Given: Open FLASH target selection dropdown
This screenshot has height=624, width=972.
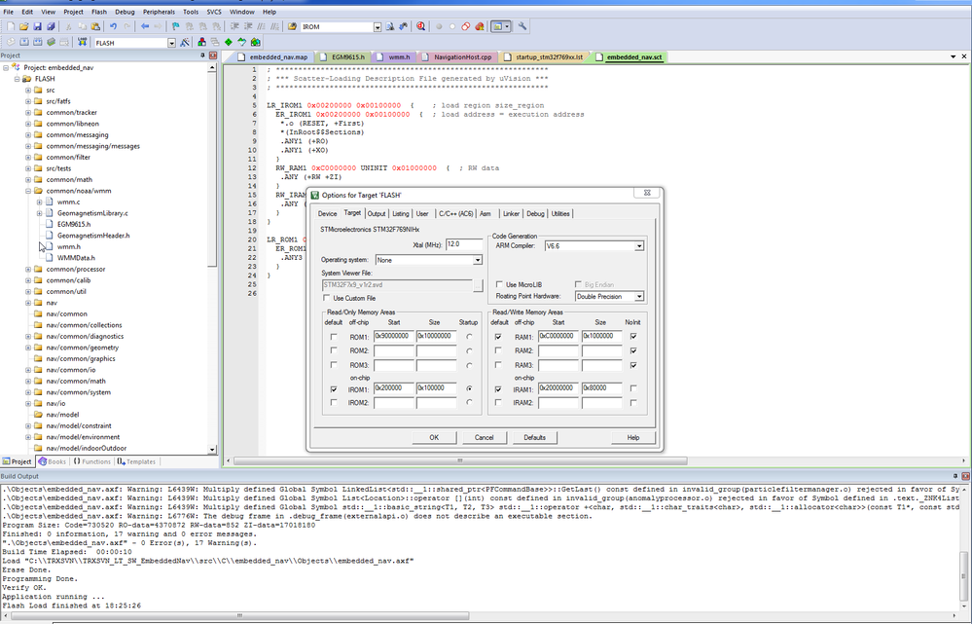Looking at the screenshot, I should [x=171, y=43].
